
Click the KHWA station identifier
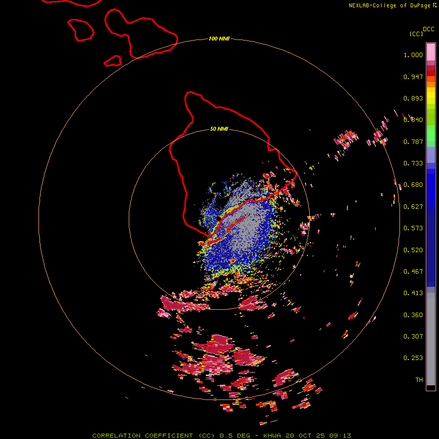click(272, 436)
